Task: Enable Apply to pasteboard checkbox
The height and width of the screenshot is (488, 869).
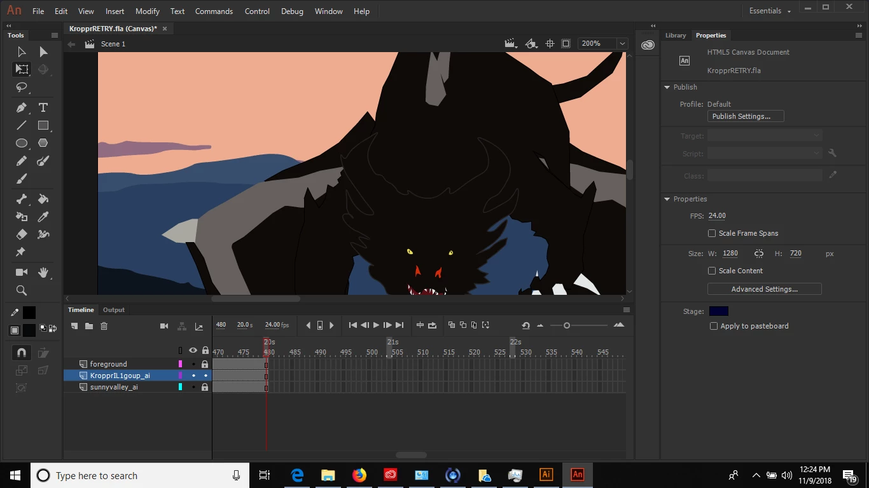Action: [714, 326]
